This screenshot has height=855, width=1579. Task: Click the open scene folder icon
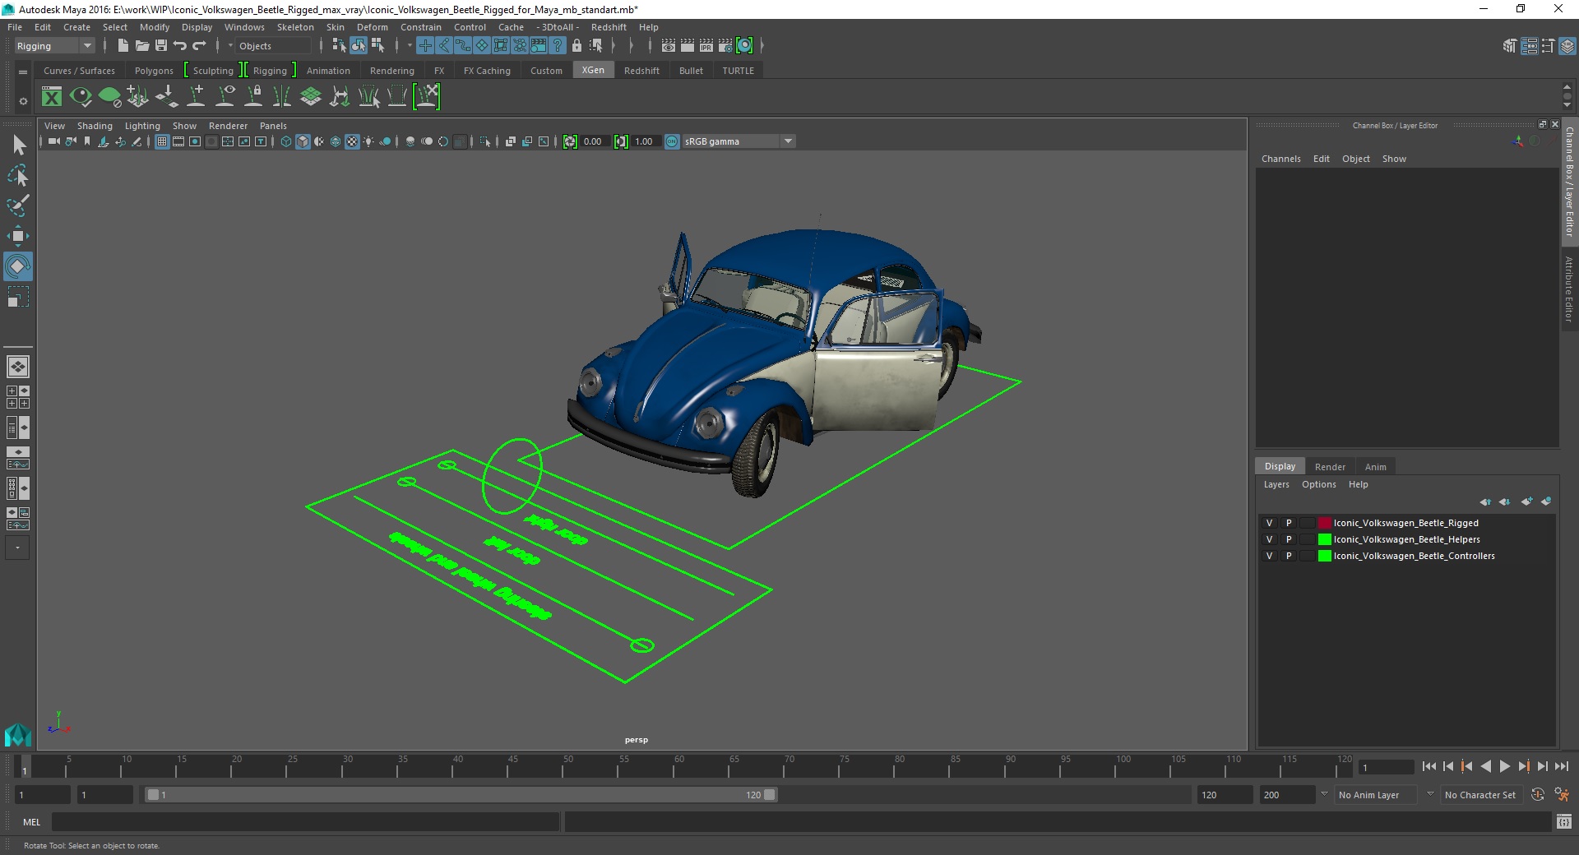tap(141, 46)
